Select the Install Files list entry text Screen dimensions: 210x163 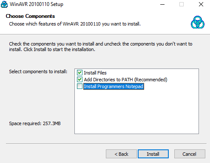pyautogui.click(x=95, y=73)
